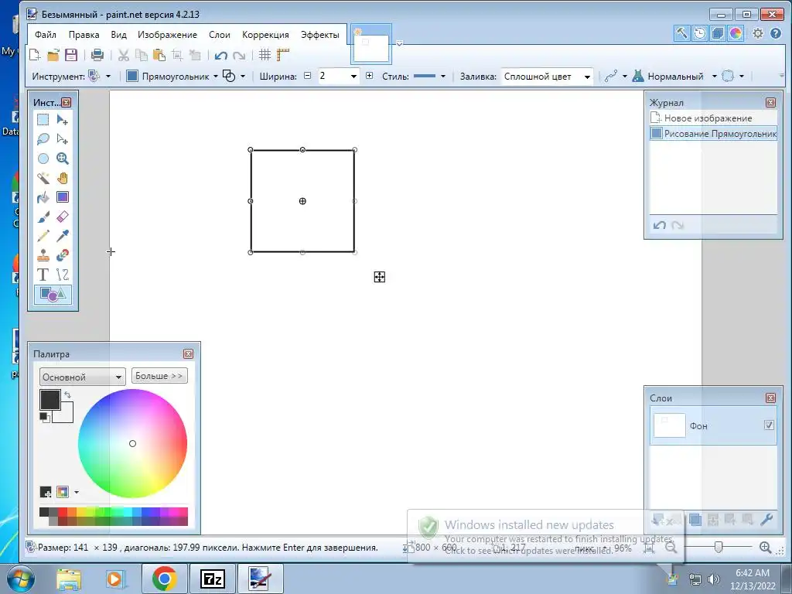The height and width of the screenshot is (594, 792).
Task: Select the Move Selected Pixels tool
Action: 62,120
